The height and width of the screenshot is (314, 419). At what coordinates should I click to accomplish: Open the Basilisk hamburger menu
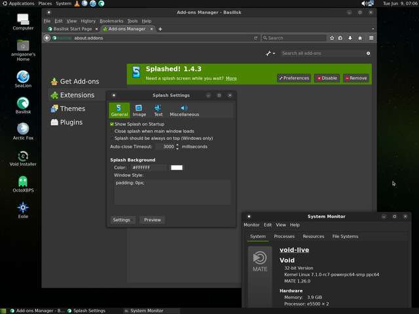[x=371, y=38]
